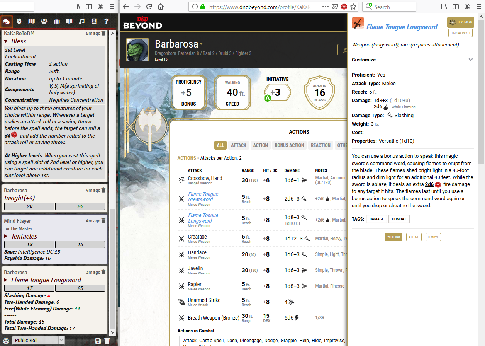
Task: Remove the Flame Tongue Longsword item
Action: [x=433, y=237]
